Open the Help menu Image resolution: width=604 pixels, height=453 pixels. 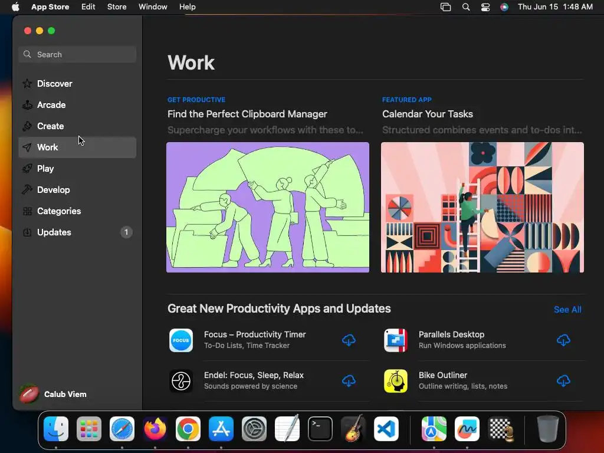187,7
